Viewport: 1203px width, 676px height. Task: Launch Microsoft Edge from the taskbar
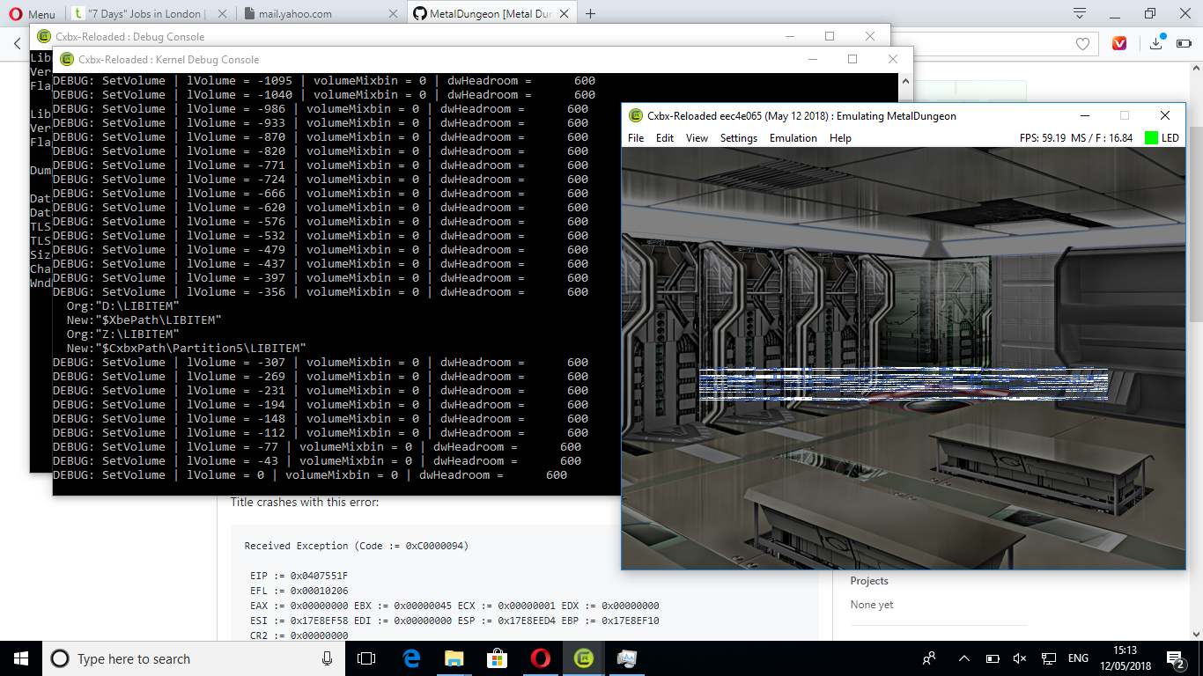pyautogui.click(x=411, y=658)
